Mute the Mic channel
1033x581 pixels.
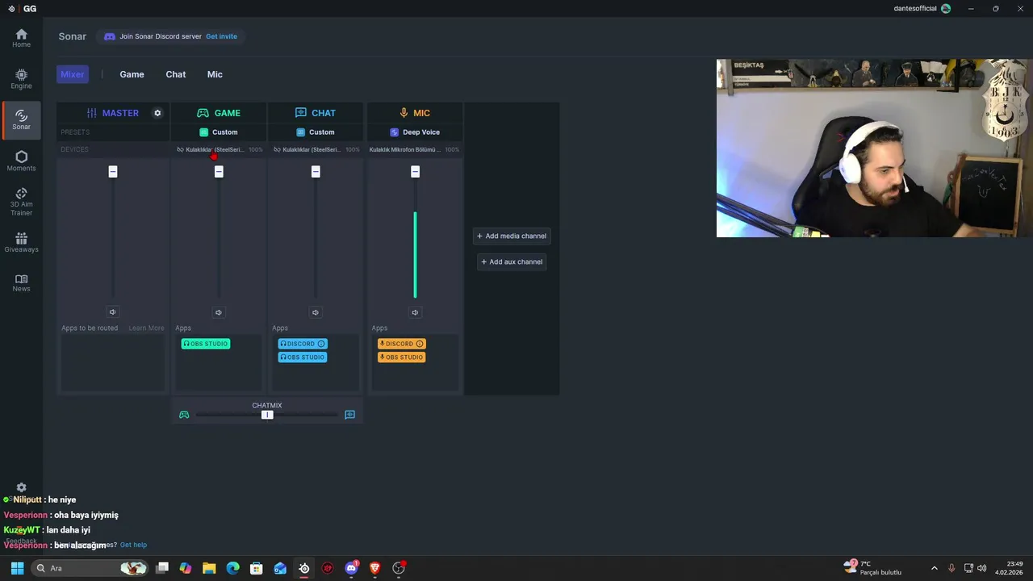(415, 312)
